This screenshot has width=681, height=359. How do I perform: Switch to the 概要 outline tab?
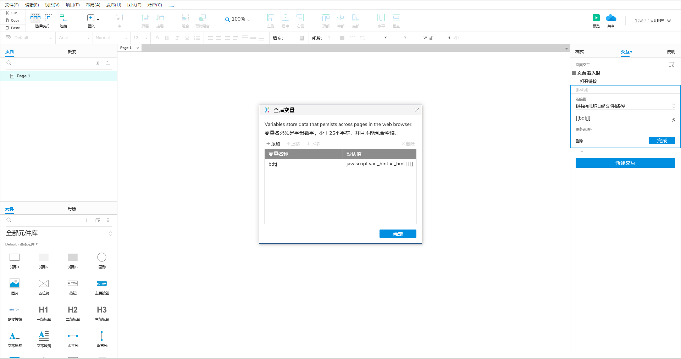click(x=72, y=52)
